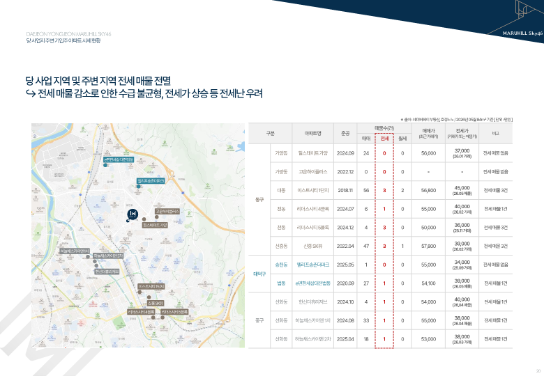Click the 53,000 sale price cell

(x=428, y=339)
